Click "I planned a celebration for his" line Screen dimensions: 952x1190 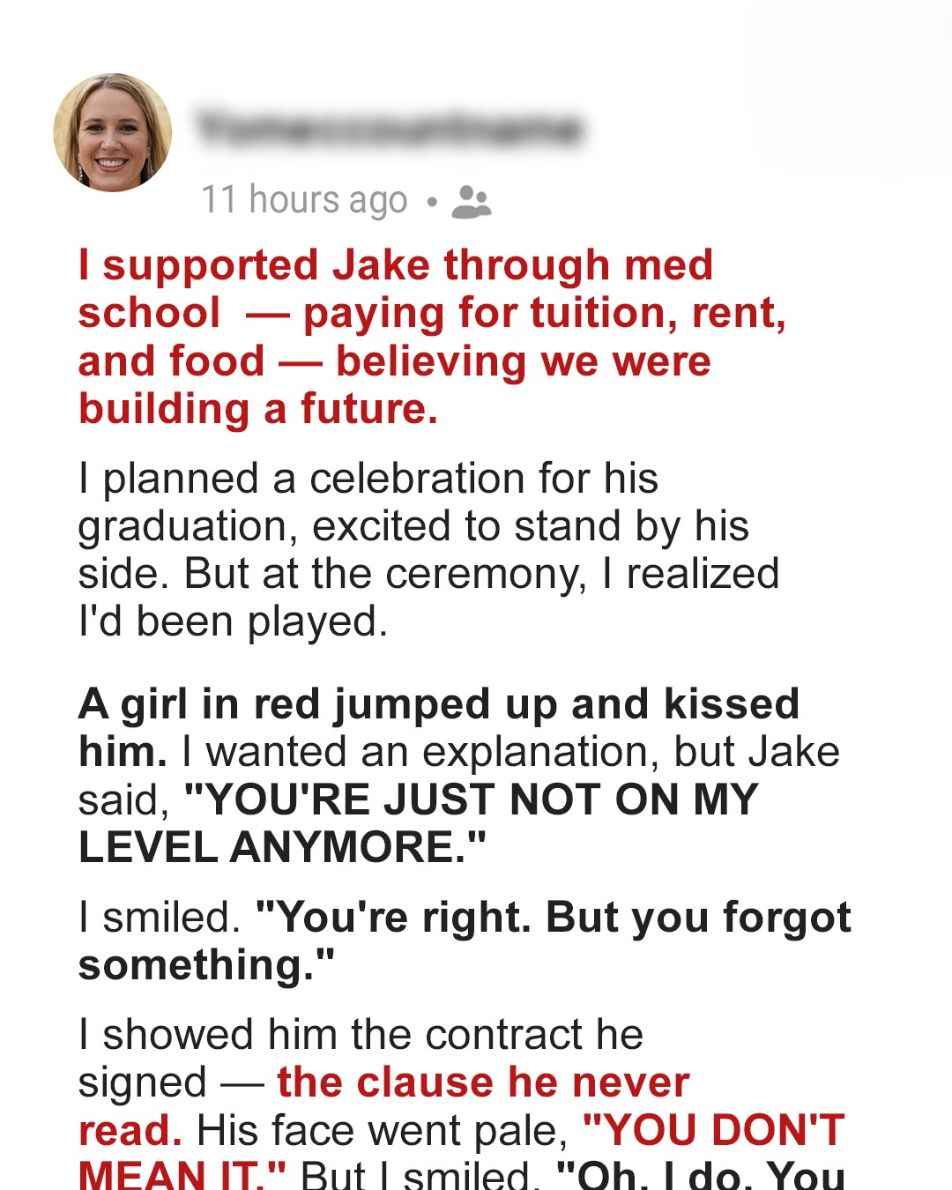368,479
